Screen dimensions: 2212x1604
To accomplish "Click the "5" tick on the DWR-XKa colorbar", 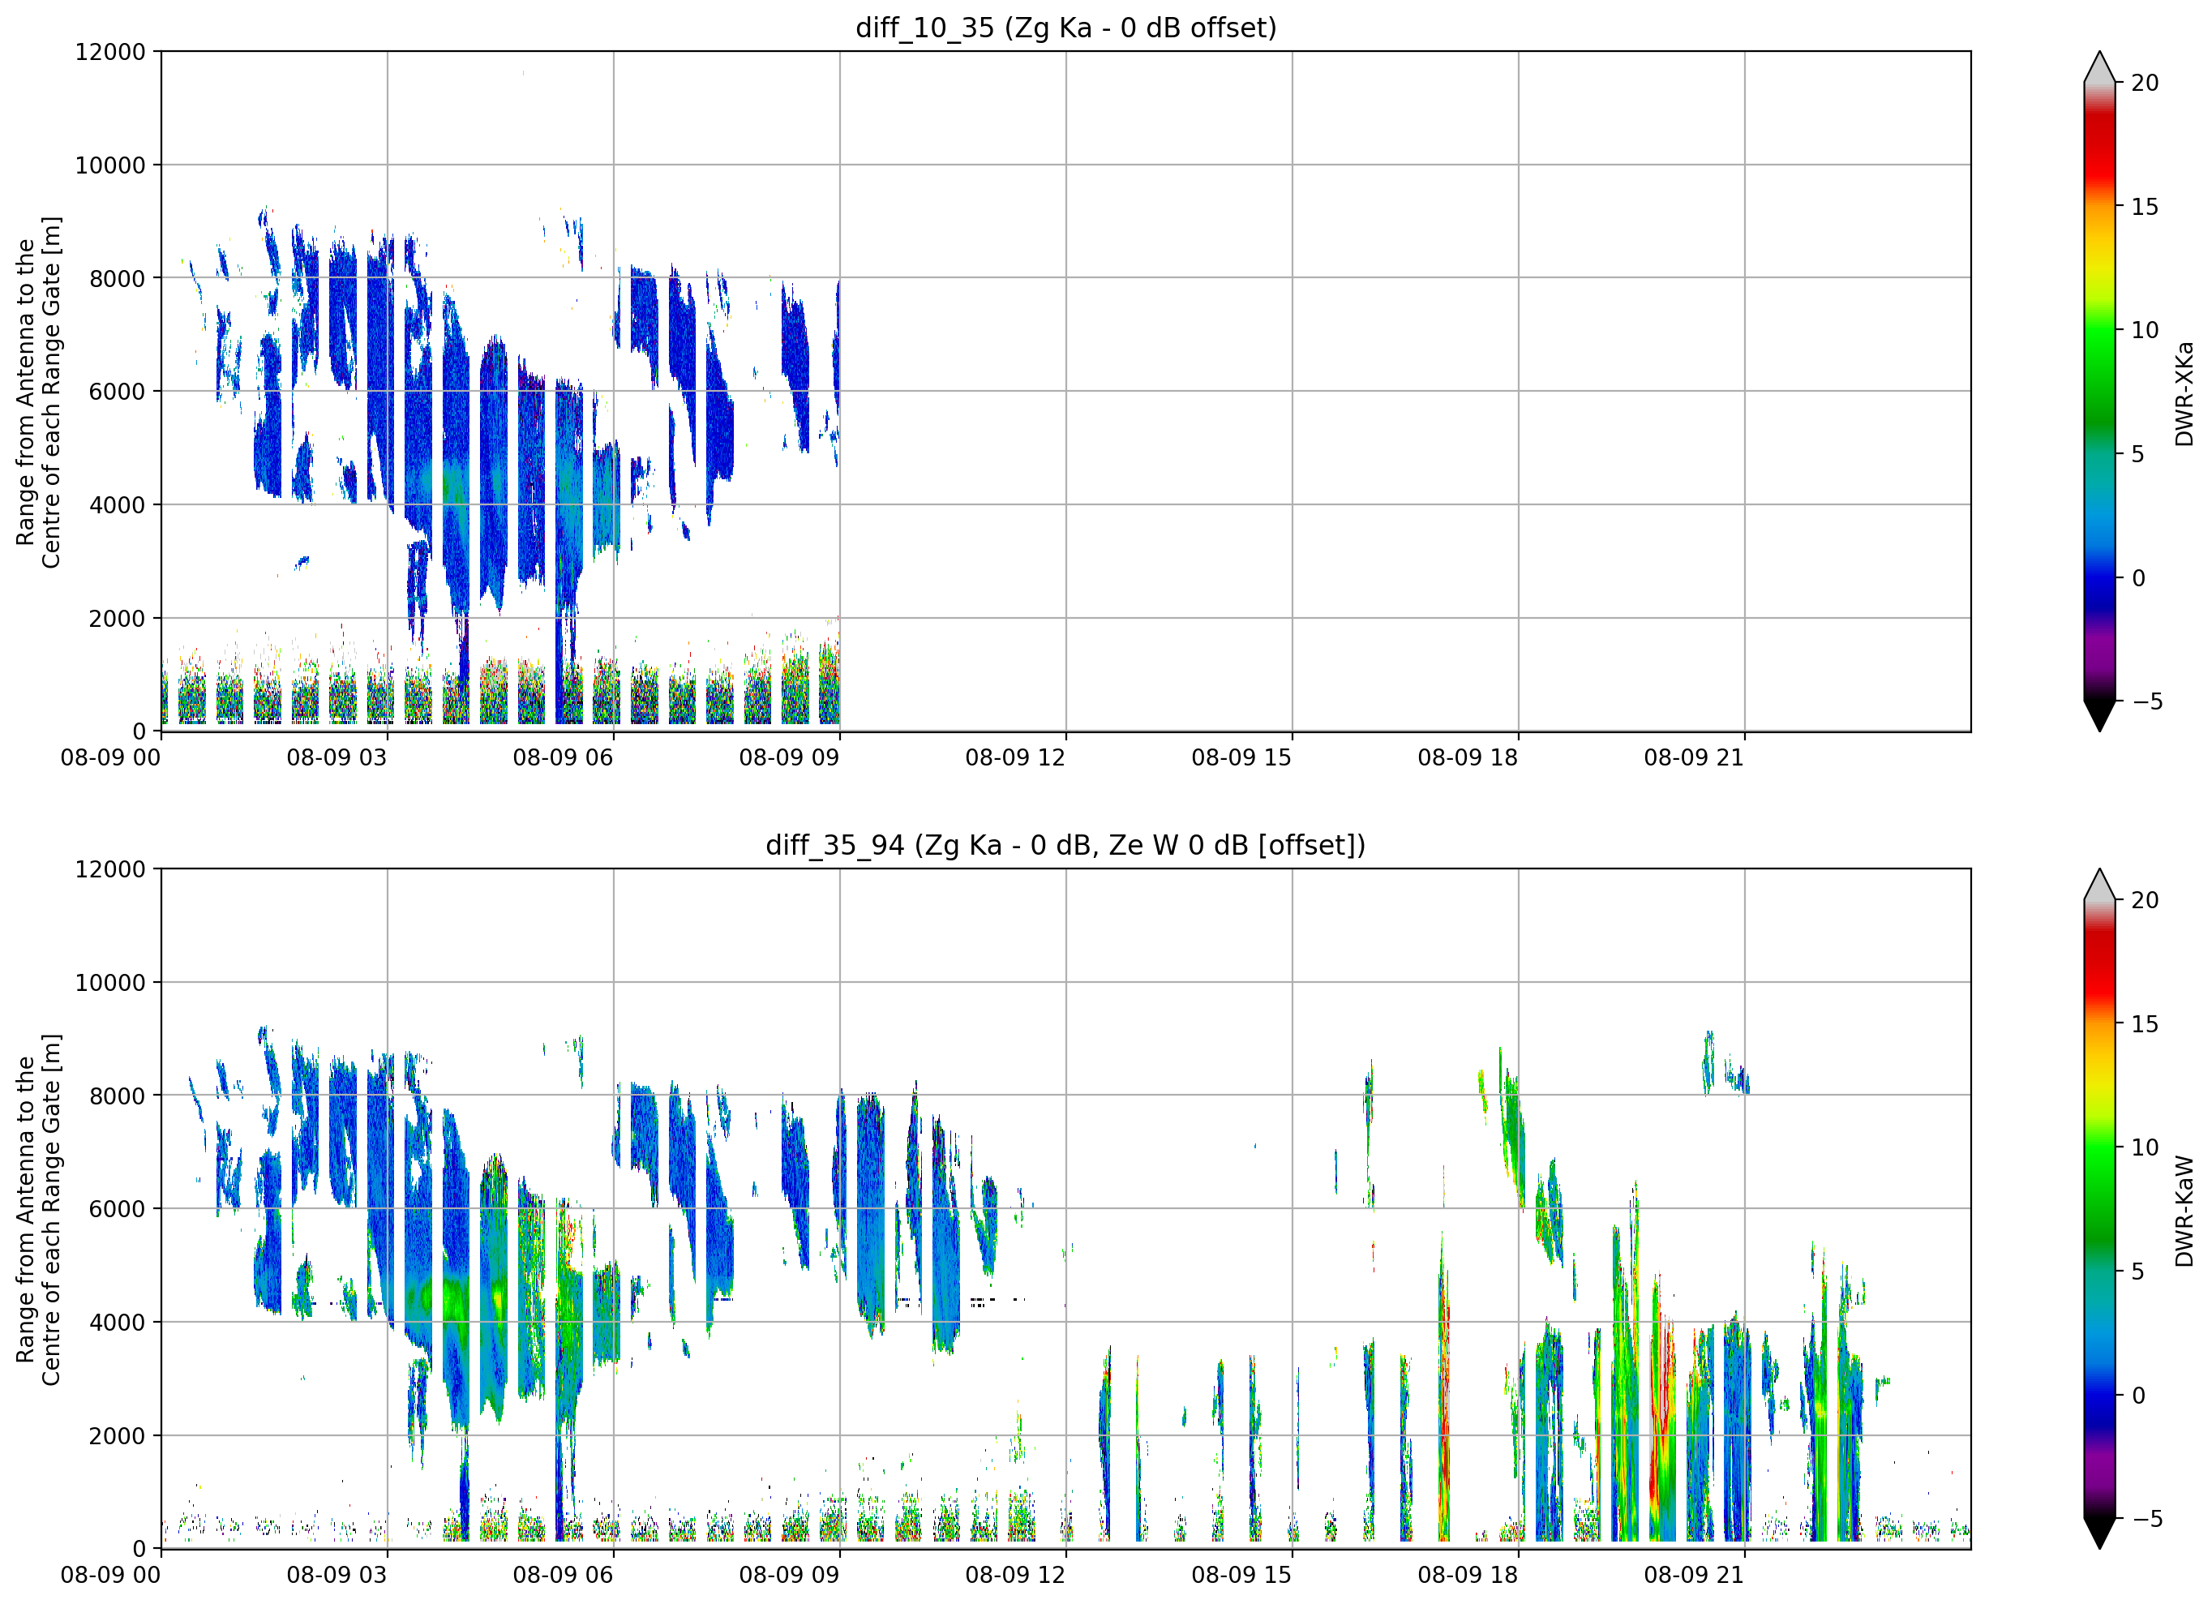I will coord(2138,453).
